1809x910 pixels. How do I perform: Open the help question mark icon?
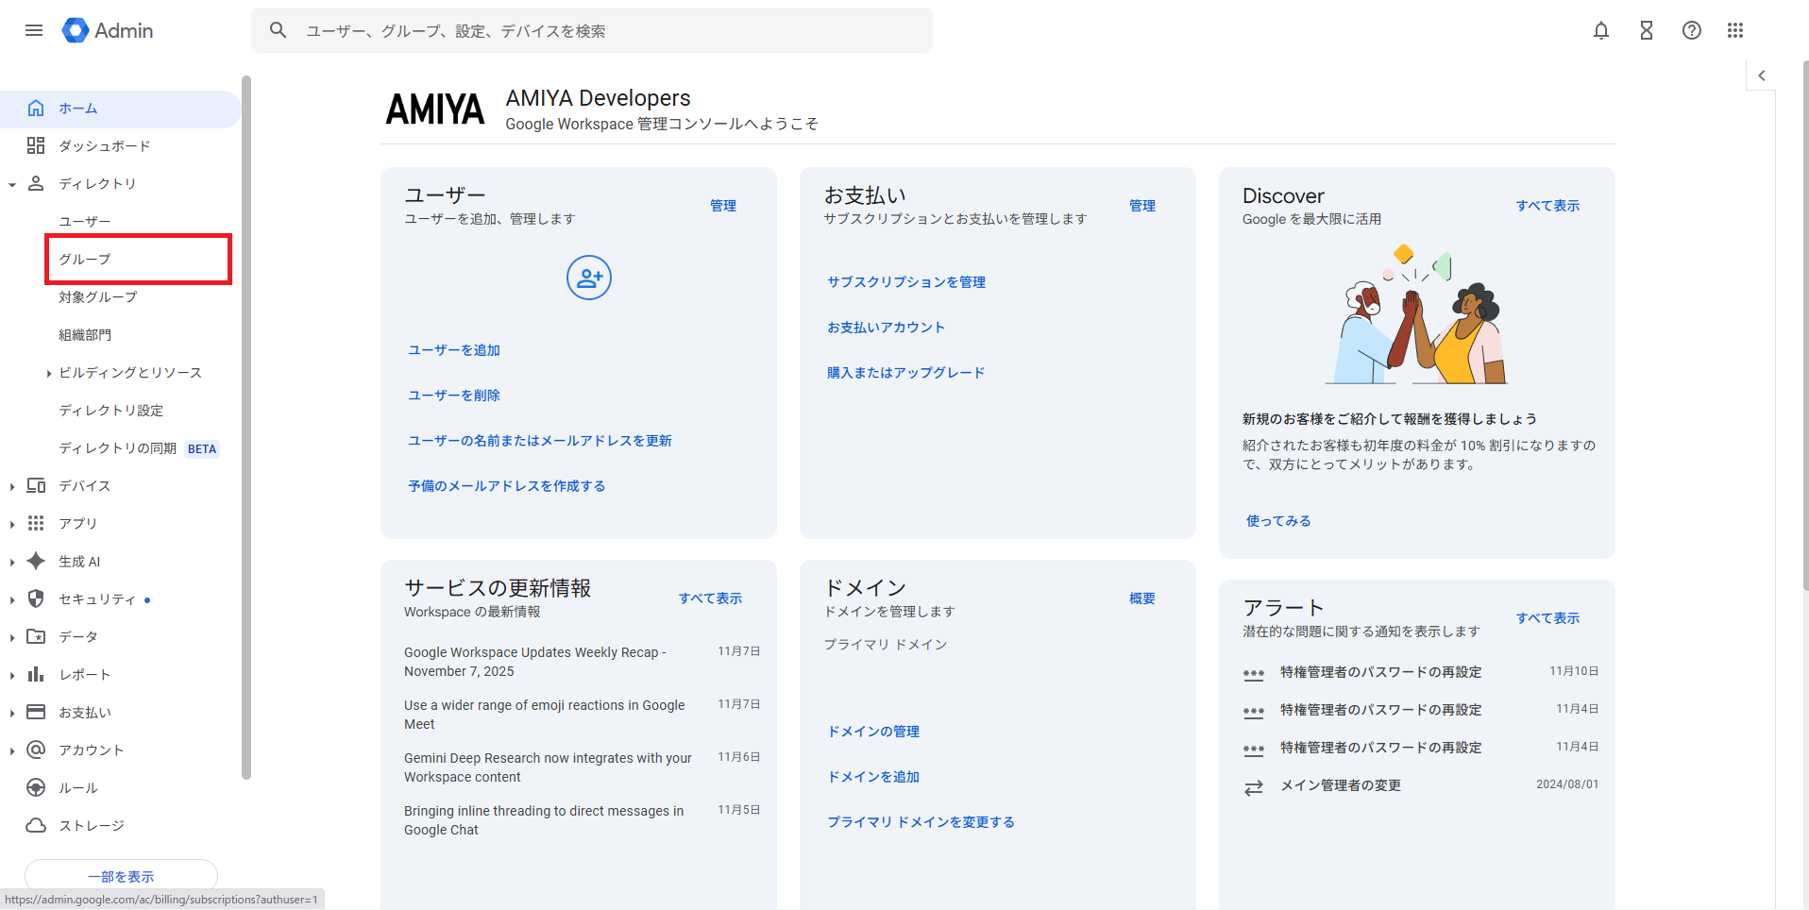(x=1692, y=30)
